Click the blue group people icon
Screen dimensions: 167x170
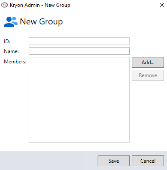[11, 22]
